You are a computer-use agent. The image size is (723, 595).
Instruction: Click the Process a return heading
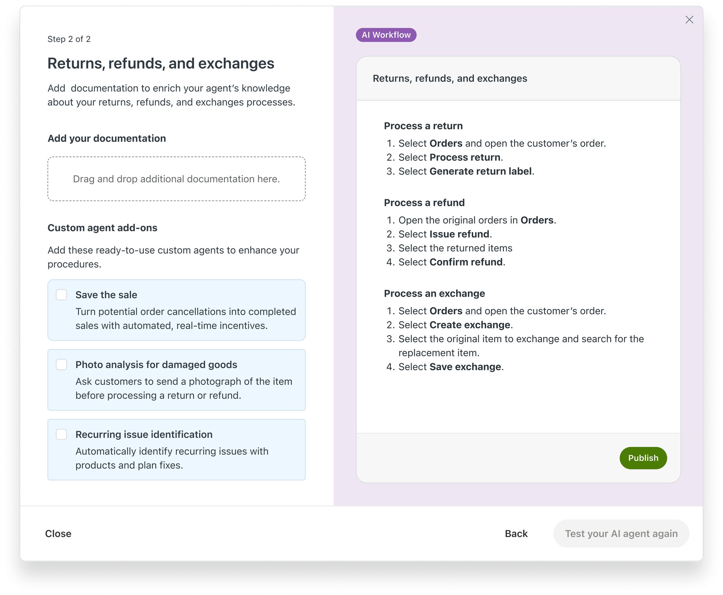(423, 126)
